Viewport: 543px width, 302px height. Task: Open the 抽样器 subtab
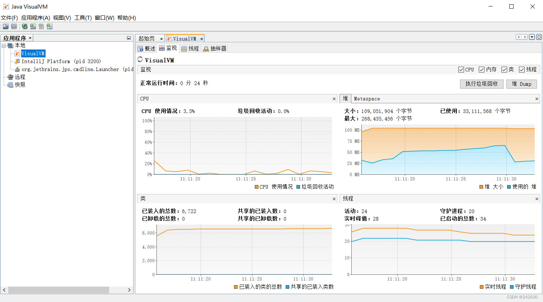[x=215, y=48]
